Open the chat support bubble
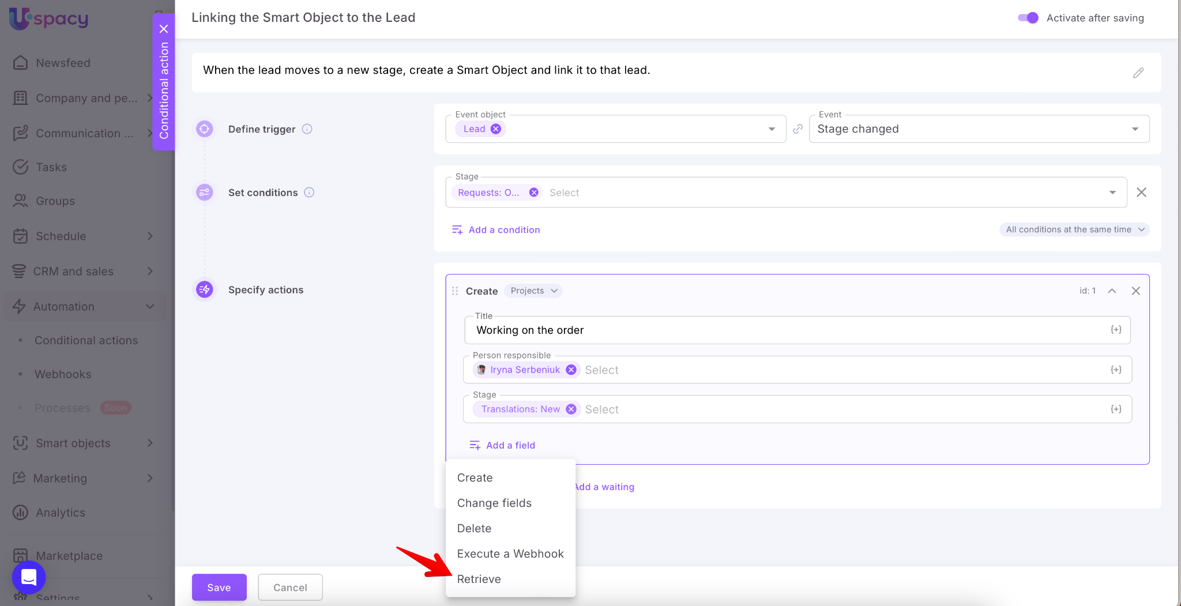Screen dimensions: 1181x606 [29, 577]
